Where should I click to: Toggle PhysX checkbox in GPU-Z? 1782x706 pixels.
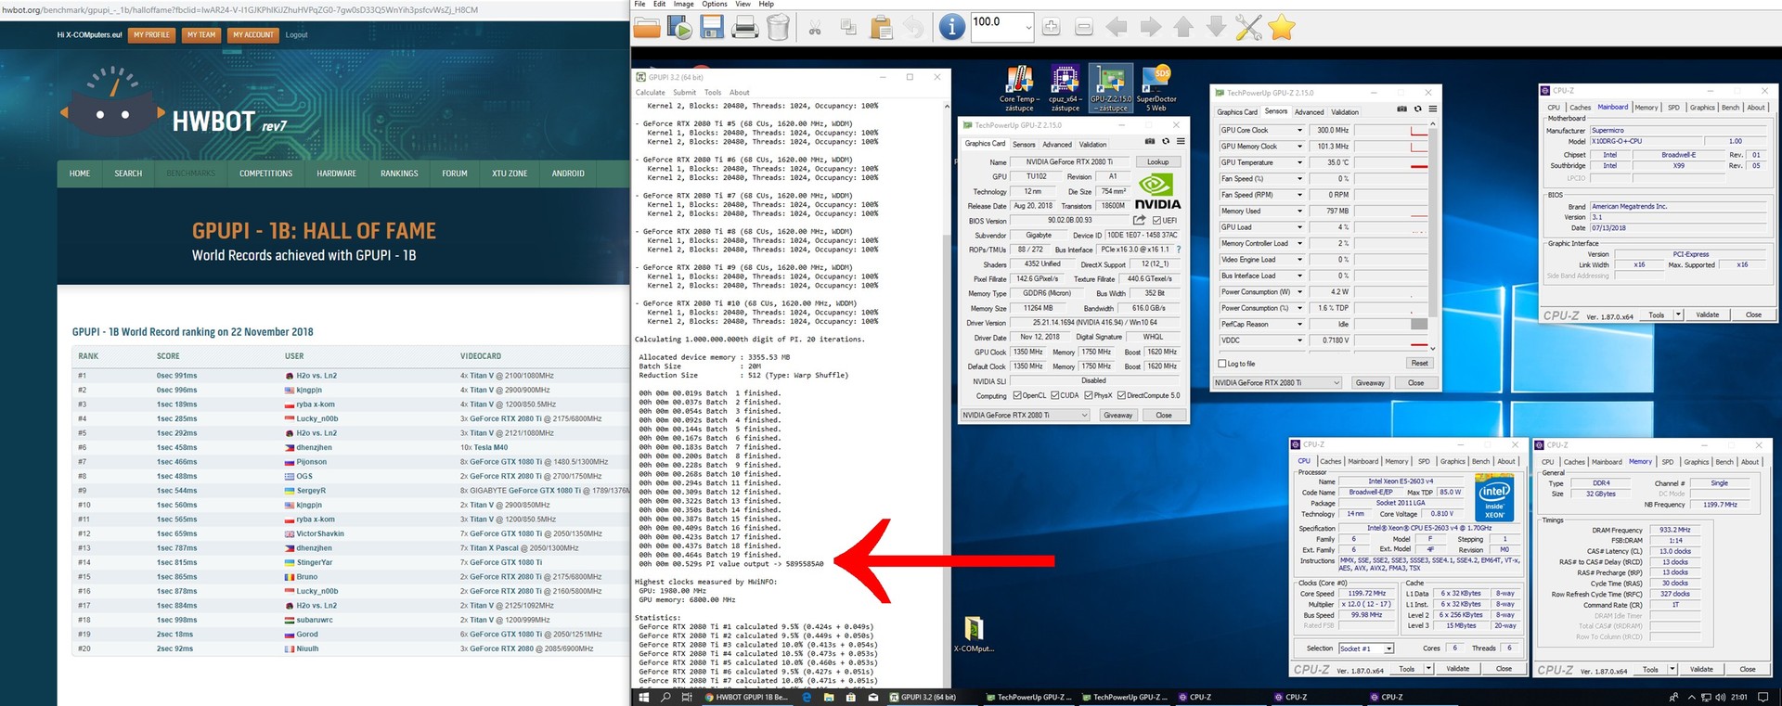click(1088, 395)
